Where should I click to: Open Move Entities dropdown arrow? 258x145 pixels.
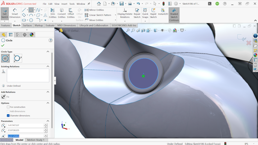[115, 20]
